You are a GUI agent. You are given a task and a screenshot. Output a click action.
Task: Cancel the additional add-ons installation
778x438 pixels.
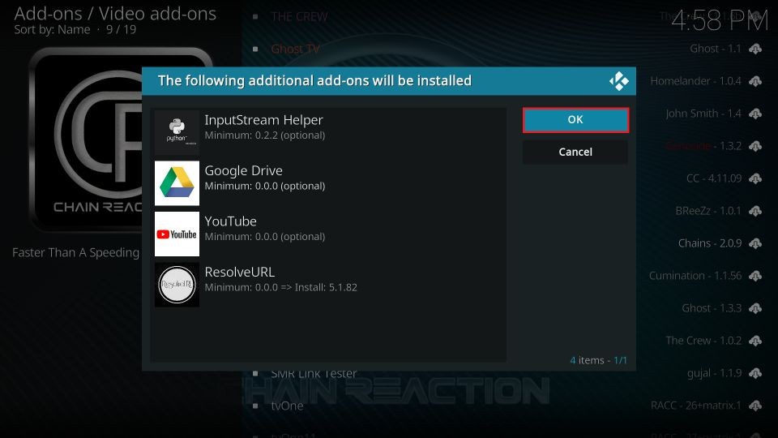575,152
